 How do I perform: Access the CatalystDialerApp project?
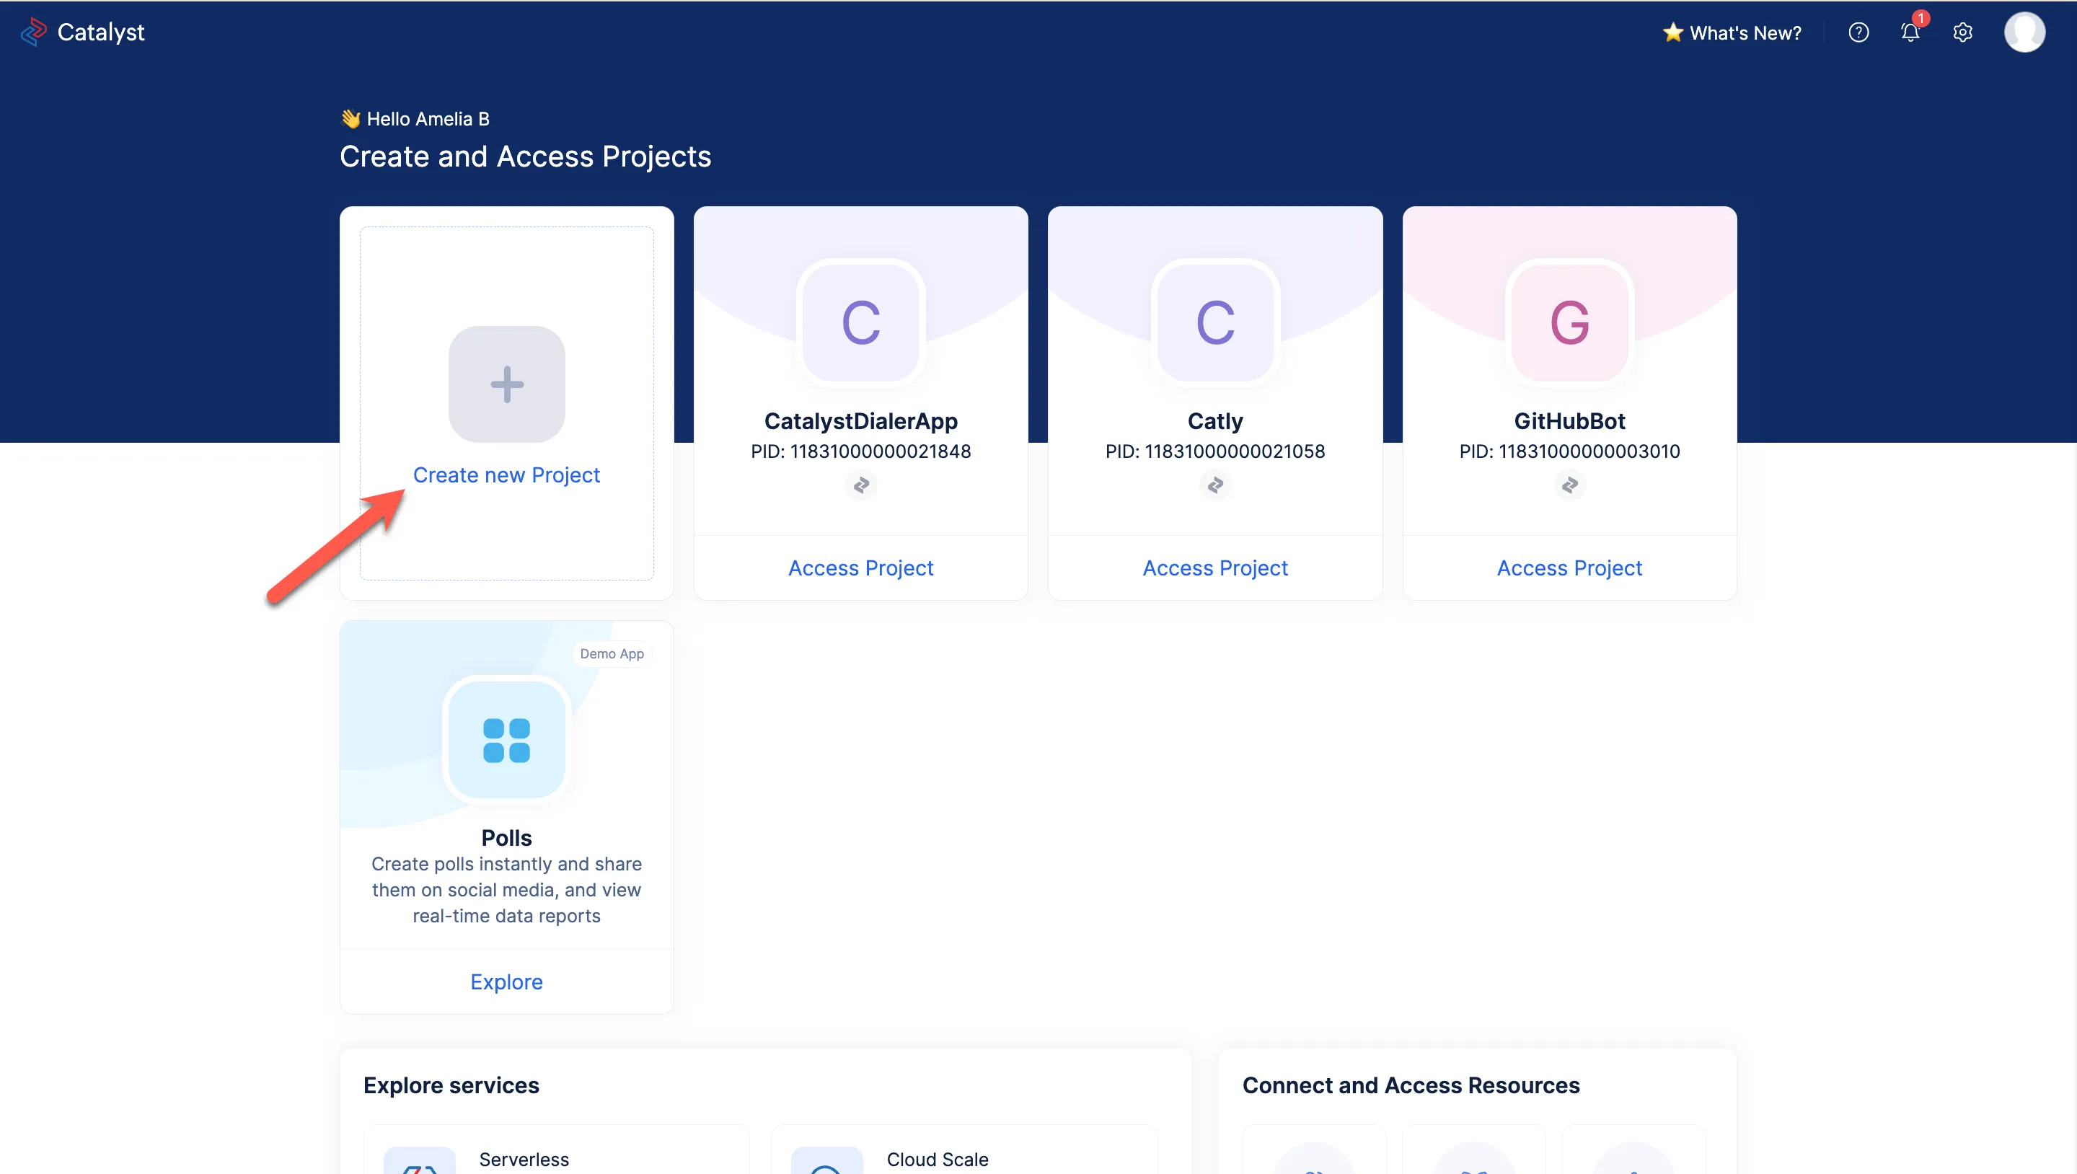861,568
